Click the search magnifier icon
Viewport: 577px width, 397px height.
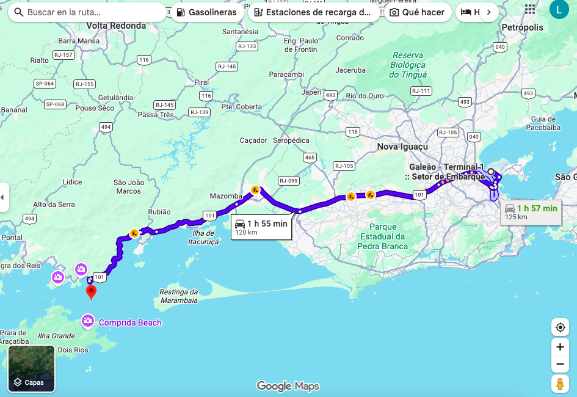click(x=18, y=12)
